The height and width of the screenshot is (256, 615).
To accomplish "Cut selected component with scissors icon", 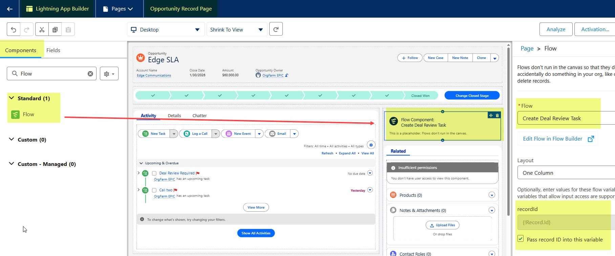I will coord(42,29).
